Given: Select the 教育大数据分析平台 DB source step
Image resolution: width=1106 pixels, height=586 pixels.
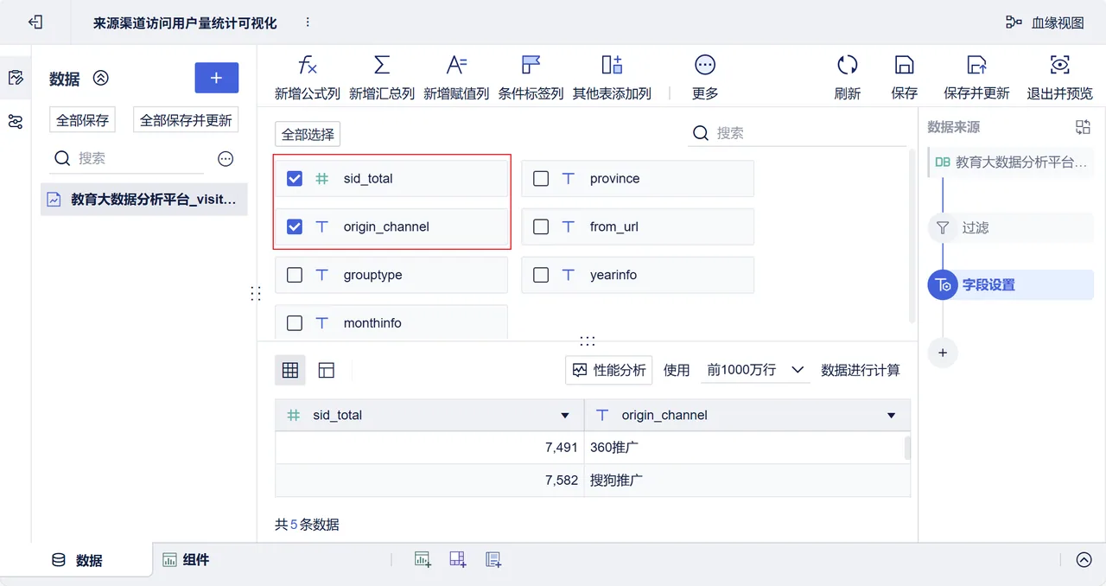Looking at the screenshot, I should pos(1012,162).
